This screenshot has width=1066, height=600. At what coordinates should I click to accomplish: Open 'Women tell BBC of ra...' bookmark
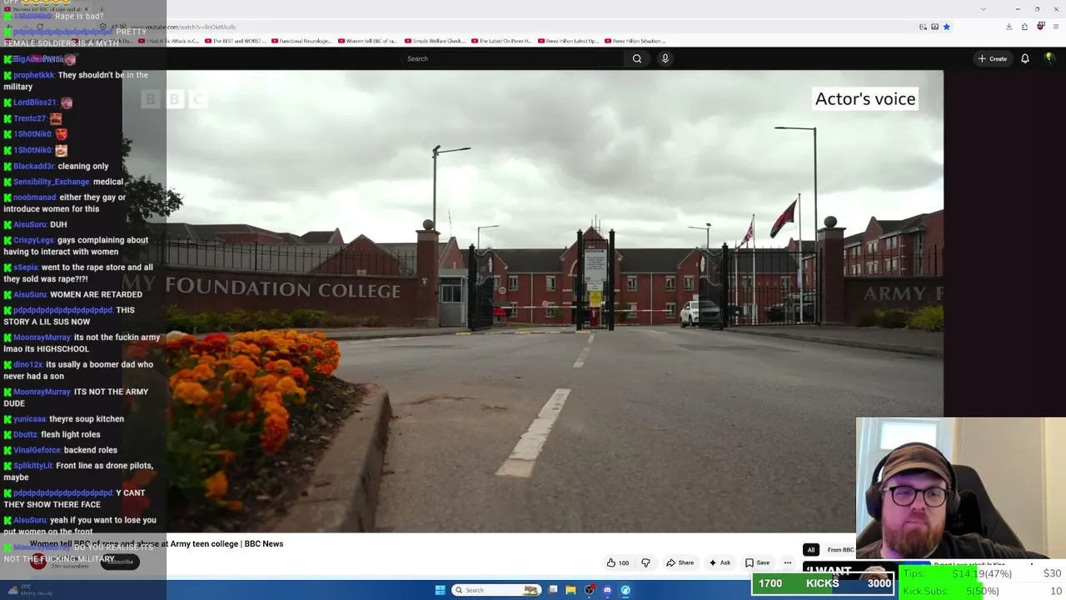[367, 41]
